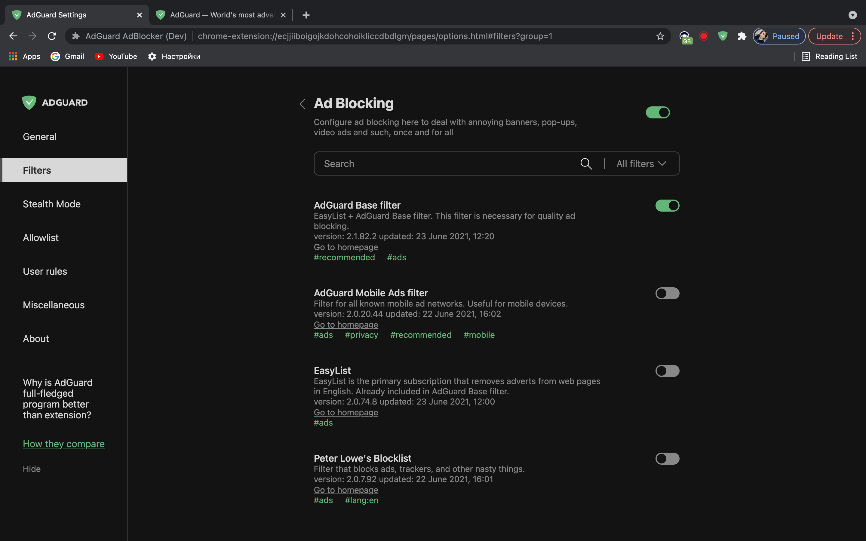866x541 pixels.
Task: Select Stealth Mode from the sidebar
Action: 51,204
